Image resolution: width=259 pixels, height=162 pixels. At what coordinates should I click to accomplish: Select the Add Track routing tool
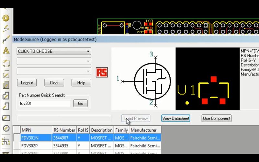pos(6,39)
